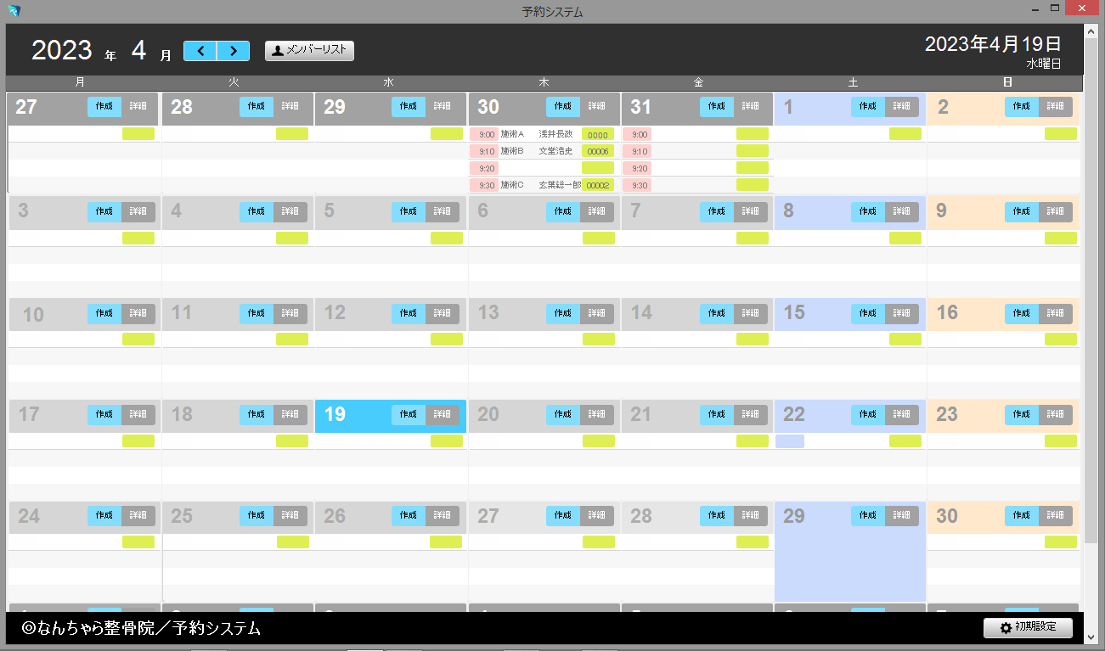Click the 2023年4月19日 current date display
Screen dimensions: 1105x651
coord(993,44)
